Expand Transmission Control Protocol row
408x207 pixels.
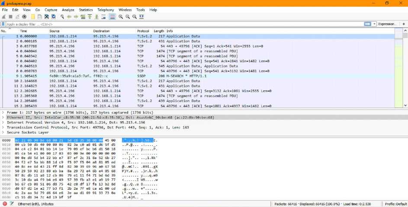point(3,127)
